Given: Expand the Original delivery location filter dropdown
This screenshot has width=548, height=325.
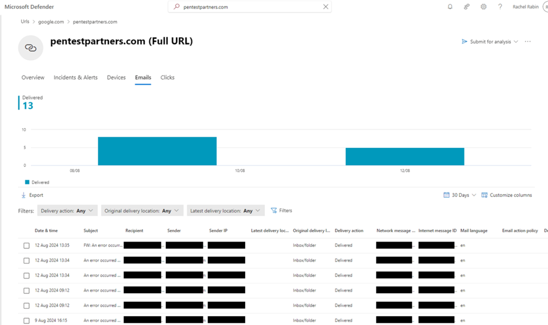Looking at the screenshot, I should [142, 211].
